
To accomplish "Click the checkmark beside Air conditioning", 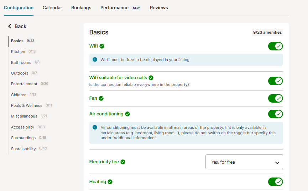I will pos(127,114).
